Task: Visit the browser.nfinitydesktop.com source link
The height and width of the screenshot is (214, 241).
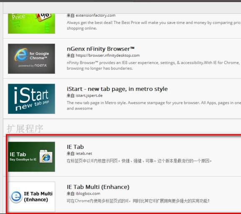Action: click(108, 56)
